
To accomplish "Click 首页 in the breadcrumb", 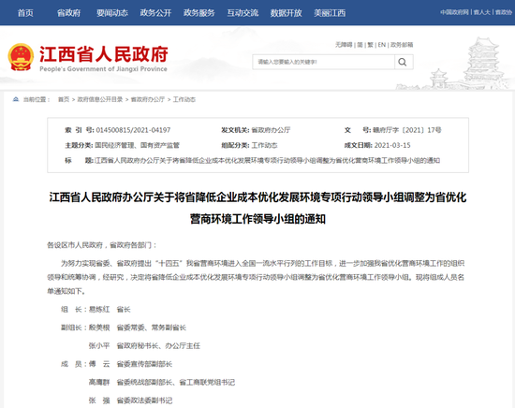I will coord(64,99).
